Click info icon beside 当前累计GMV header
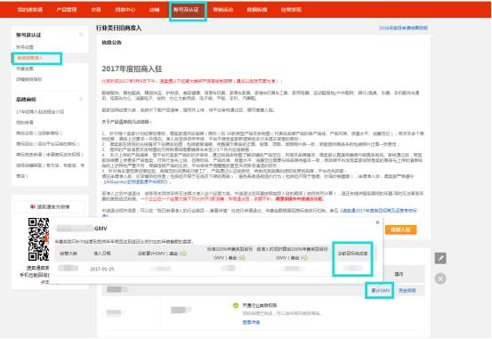Screen dimensions: 492x339 click(x=184, y=254)
